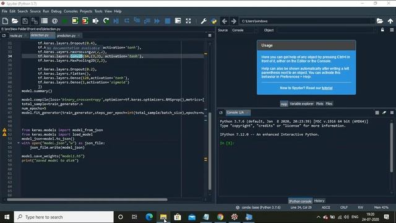This screenshot has height=223, width=396.
Task: Open the Debug menu
Action: 56,11
